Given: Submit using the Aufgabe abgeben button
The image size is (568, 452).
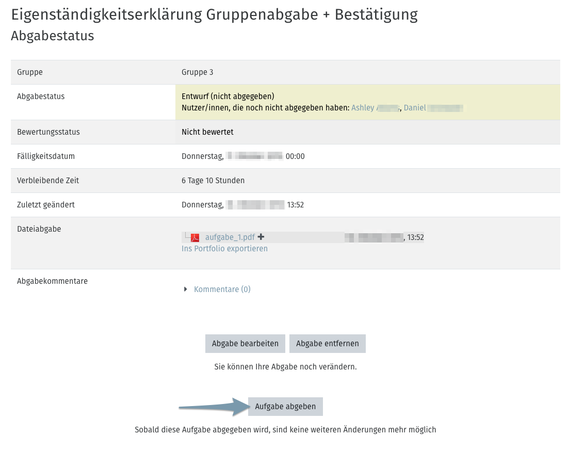Looking at the screenshot, I should 285,407.
